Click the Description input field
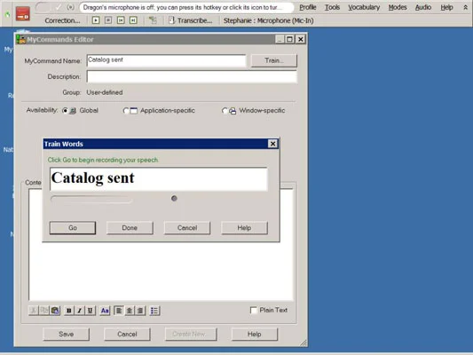 [x=192, y=76]
